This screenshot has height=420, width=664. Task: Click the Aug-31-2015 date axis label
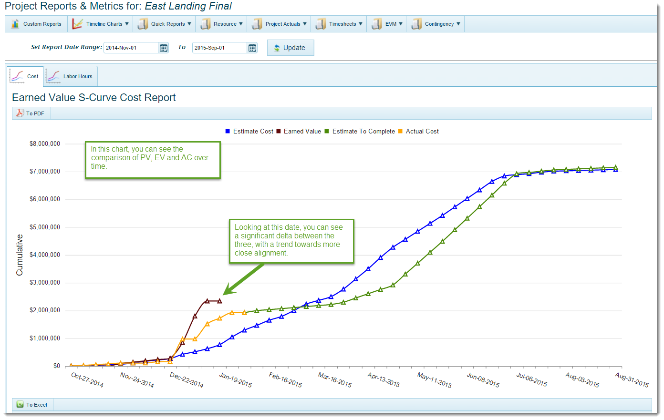632,380
